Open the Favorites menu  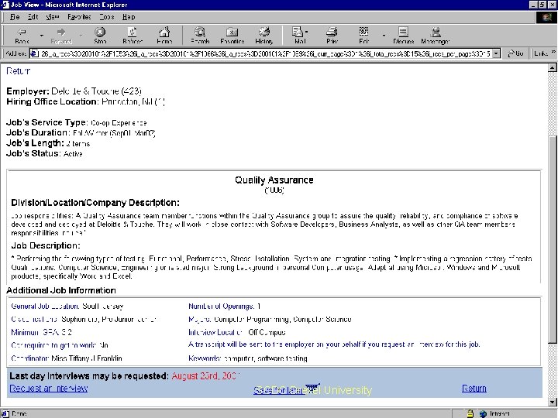pyautogui.click(x=79, y=17)
